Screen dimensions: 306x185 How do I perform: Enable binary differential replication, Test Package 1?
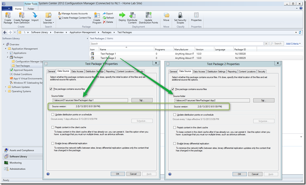pos(53,143)
